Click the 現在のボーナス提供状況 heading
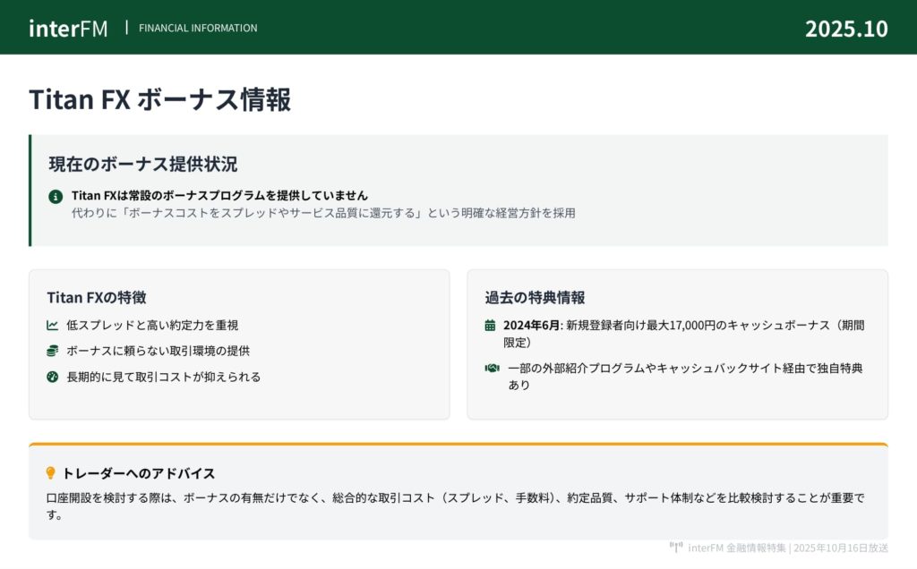The height and width of the screenshot is (569, 917). pyautogui.click(x=143, y=165)
